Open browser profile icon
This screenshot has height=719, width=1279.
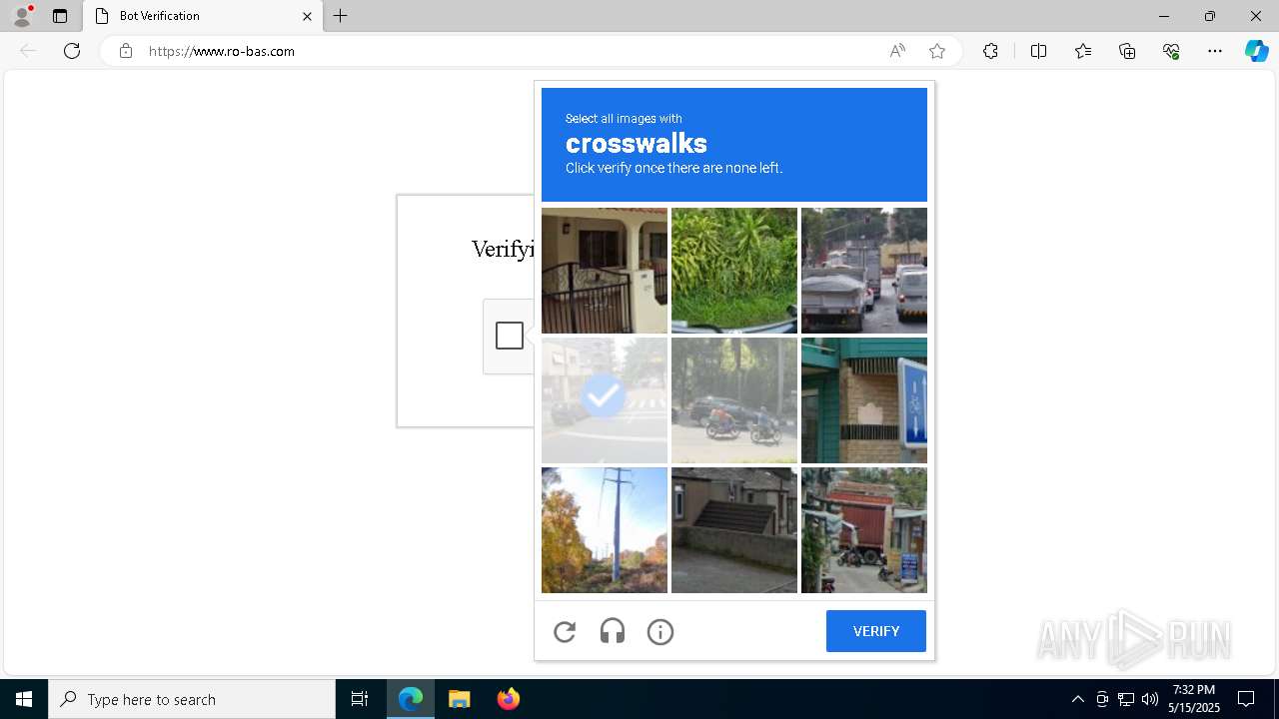point(21,16)
